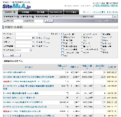This screenshot has height=117, width=121.
Task: Sort by monthly PV arrow
Action: 78,67
